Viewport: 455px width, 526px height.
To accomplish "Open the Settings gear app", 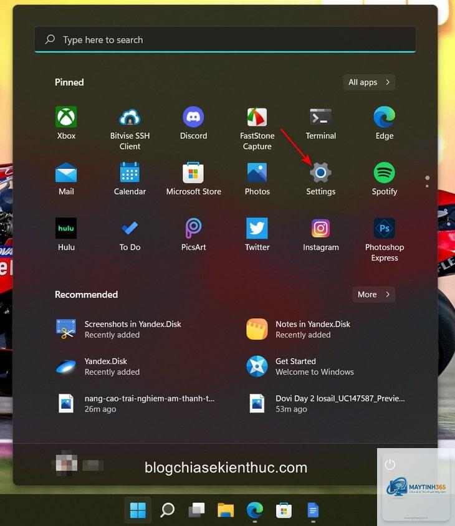I will [x=320, y=179].
